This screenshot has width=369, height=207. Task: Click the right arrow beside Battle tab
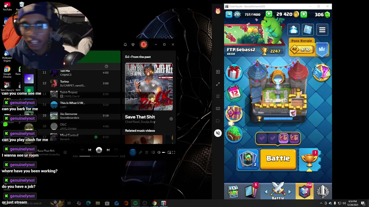point(290,192)
